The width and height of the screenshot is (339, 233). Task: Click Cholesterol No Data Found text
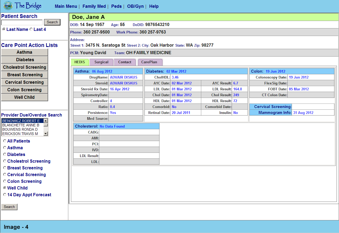(112, 126)
